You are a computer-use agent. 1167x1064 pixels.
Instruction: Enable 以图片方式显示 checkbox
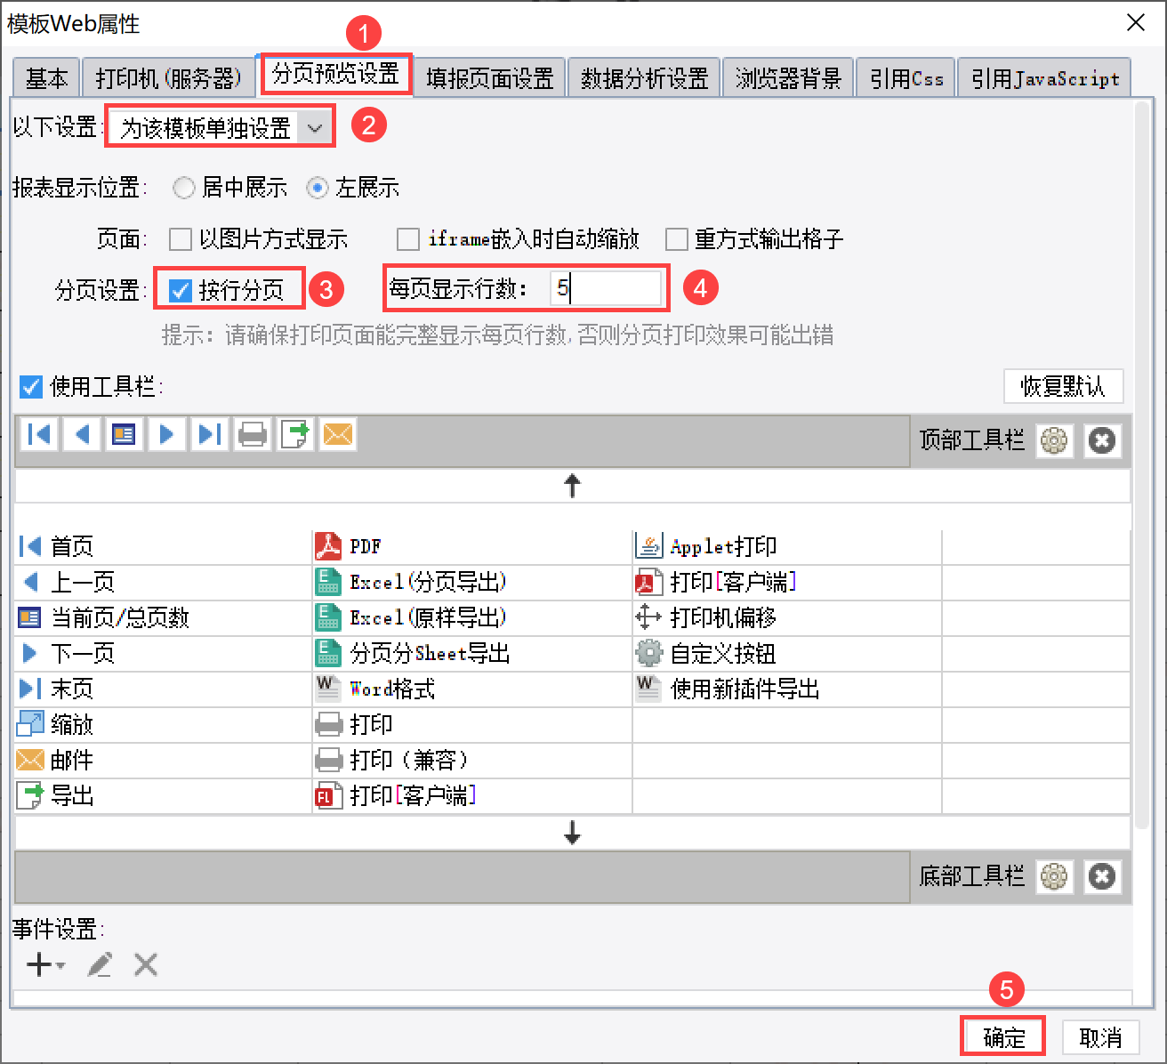[x=181, y=239]
